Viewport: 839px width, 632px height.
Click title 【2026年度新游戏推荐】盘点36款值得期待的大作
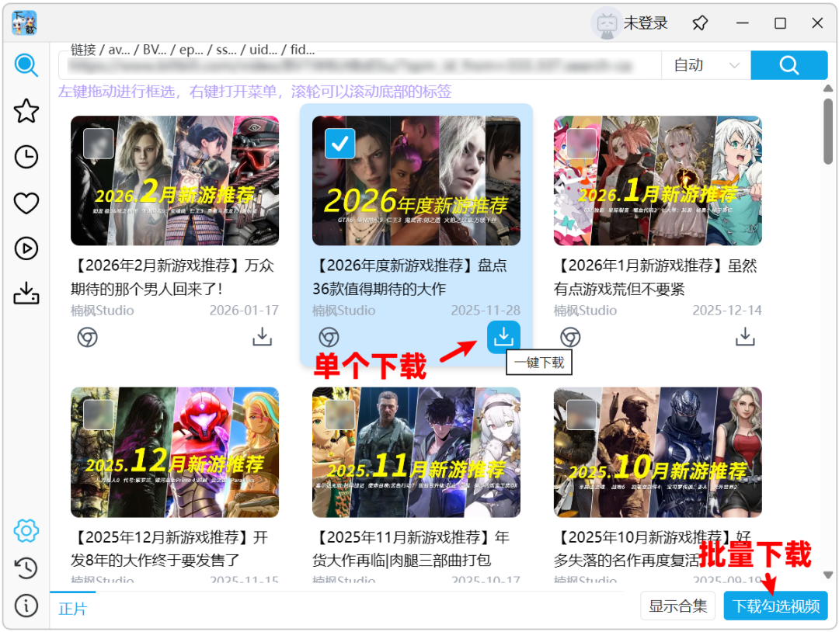click(x=410, y=277)
